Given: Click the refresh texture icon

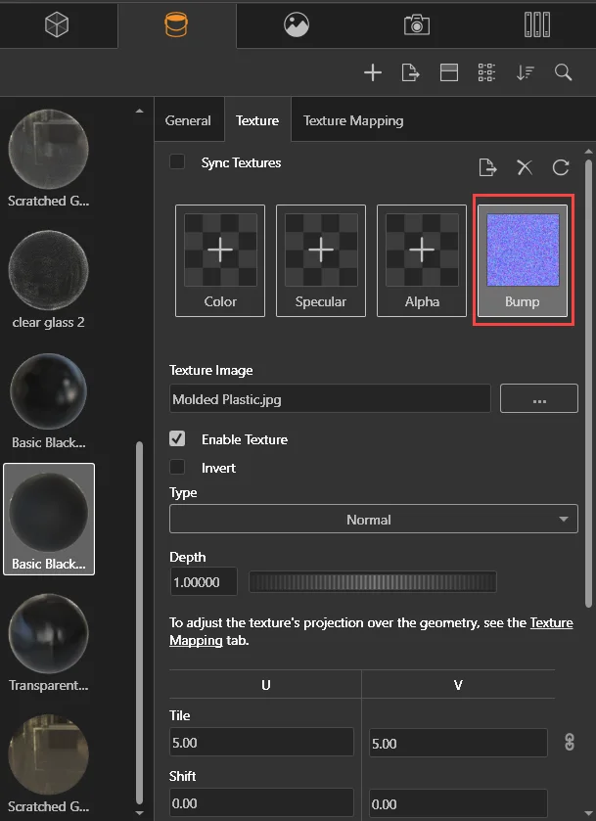Looking at the screenshot, I should coord(561,167).
